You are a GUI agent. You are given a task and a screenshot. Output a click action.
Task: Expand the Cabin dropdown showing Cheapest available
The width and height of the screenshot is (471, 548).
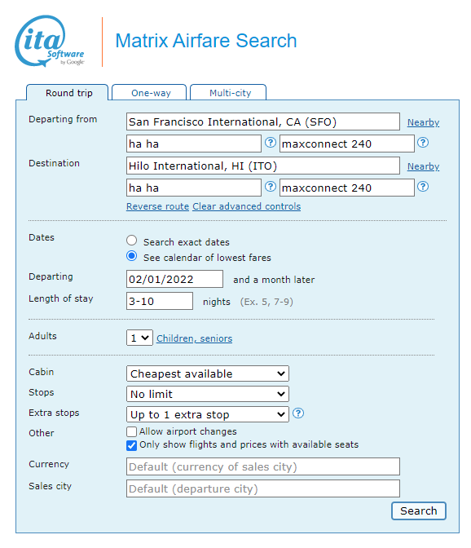[208, 373]
